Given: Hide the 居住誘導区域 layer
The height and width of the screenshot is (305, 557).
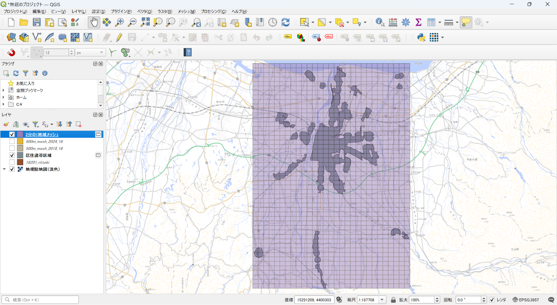Looking at the screenshot, I should pos(12,155).
